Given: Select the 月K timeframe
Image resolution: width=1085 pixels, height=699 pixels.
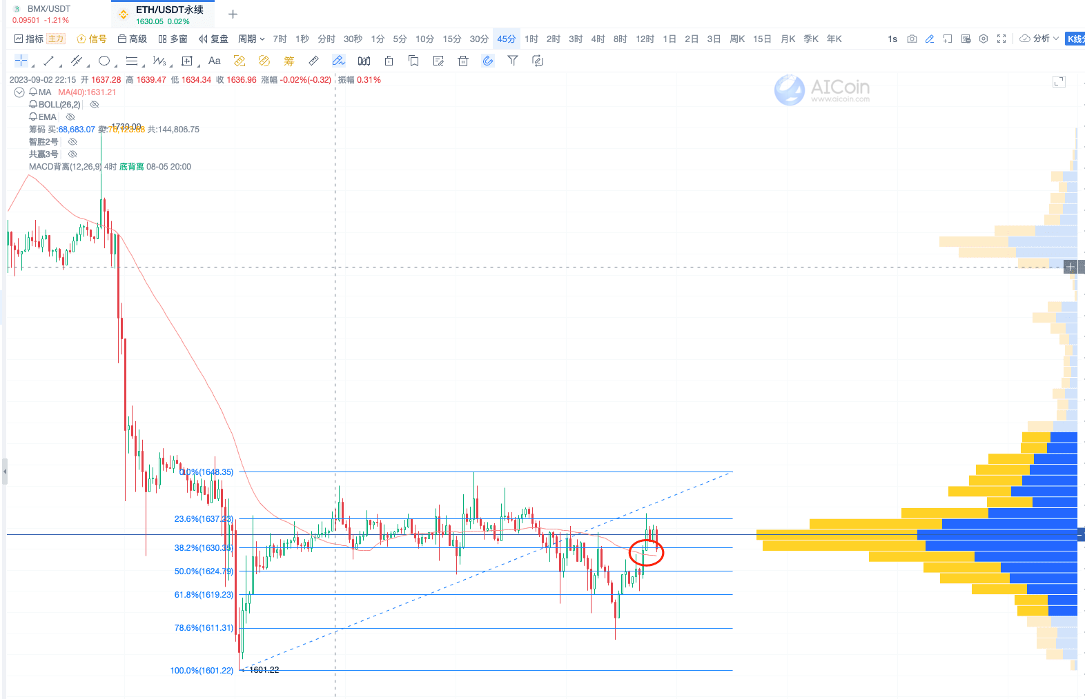Looking at the screenshot, I should 788,39.
